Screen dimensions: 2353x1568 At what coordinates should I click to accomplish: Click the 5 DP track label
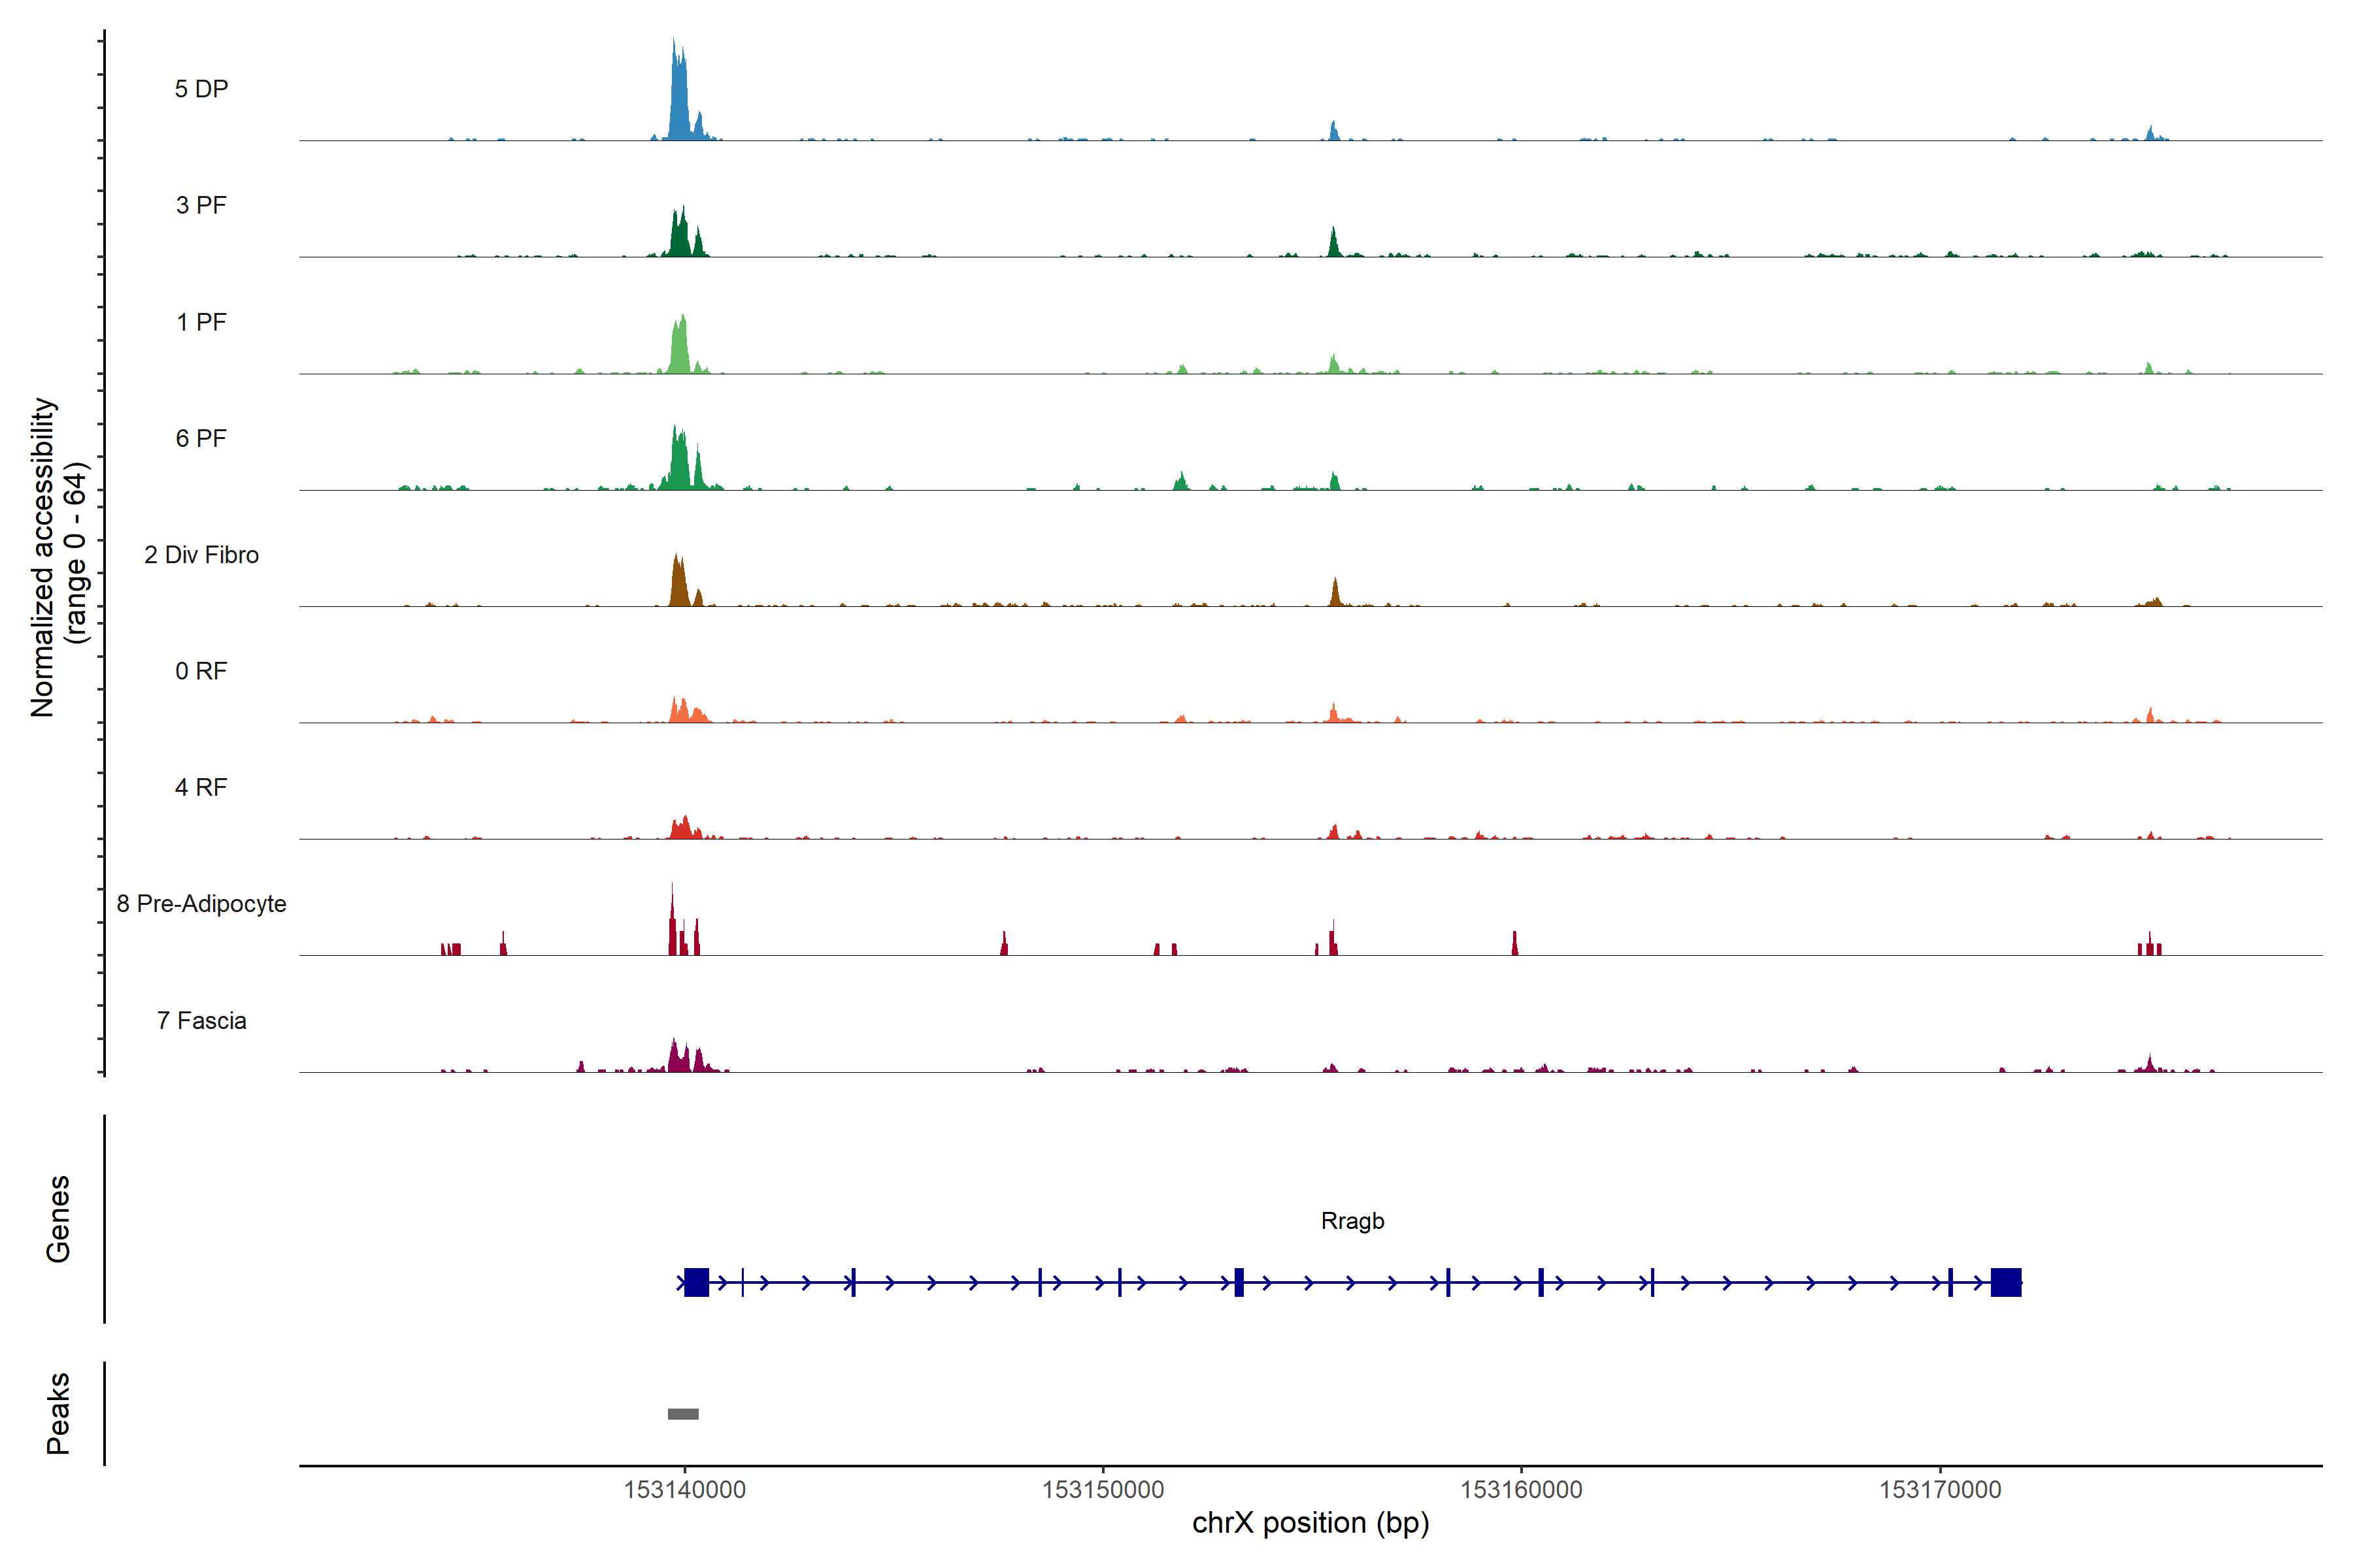tap(201, 89)
